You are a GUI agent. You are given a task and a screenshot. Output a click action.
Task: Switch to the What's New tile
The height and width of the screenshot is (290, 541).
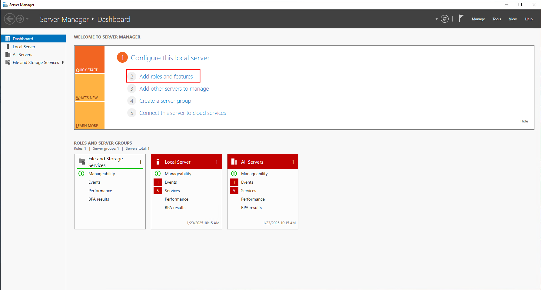[x=90, y=87]
